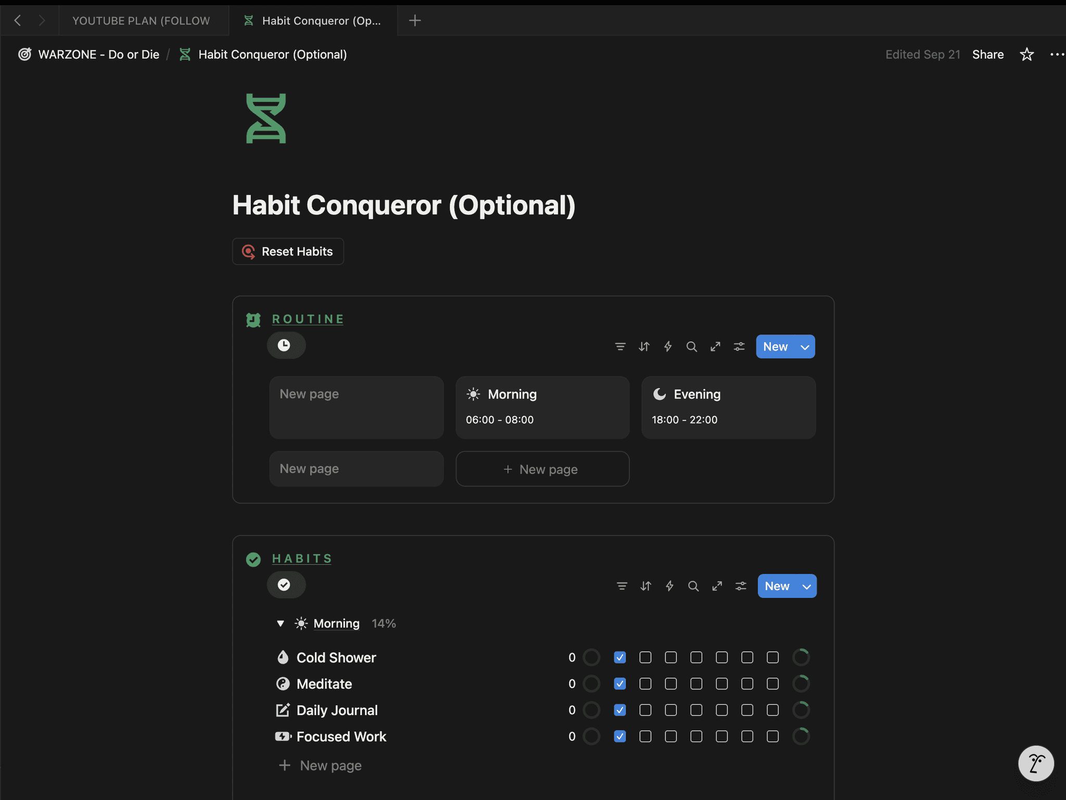Add a new tab with plus icon
1066x800 pixels.
(x=415, y=21)
